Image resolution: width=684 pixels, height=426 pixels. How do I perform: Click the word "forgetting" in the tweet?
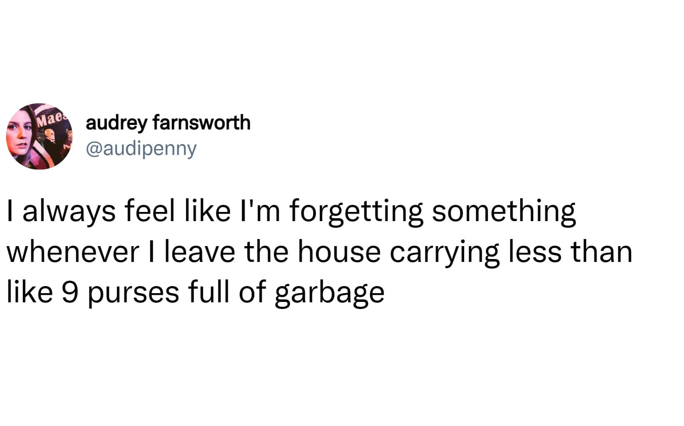click(x=356, y=212)
